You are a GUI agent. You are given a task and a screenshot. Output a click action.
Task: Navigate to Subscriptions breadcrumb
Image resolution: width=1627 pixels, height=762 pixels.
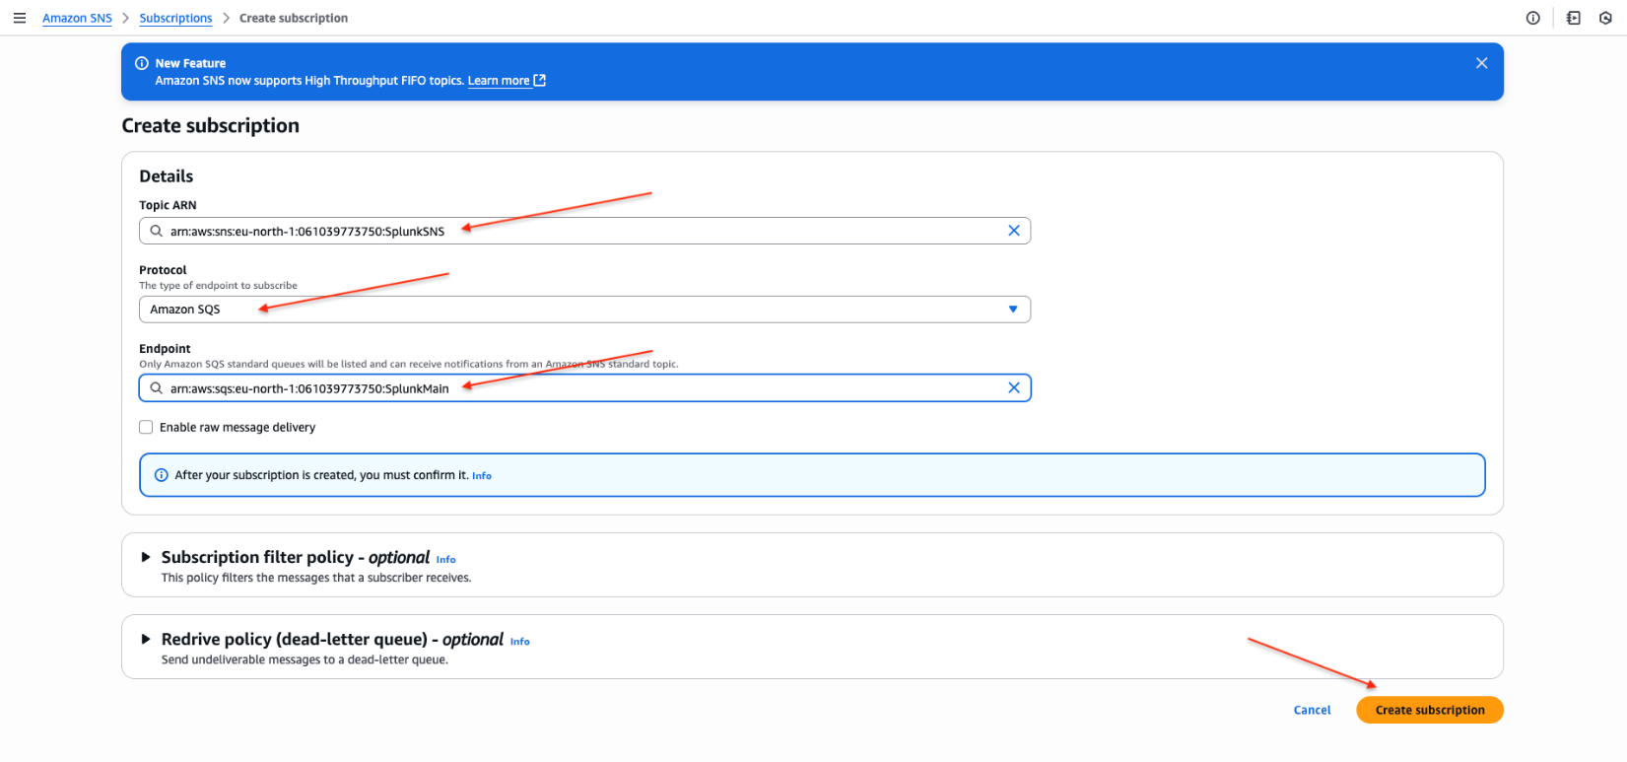click(175, 18)
